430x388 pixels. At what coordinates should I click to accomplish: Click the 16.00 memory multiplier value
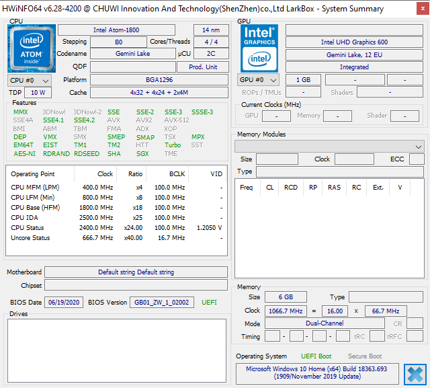click(x=335, y=311)
